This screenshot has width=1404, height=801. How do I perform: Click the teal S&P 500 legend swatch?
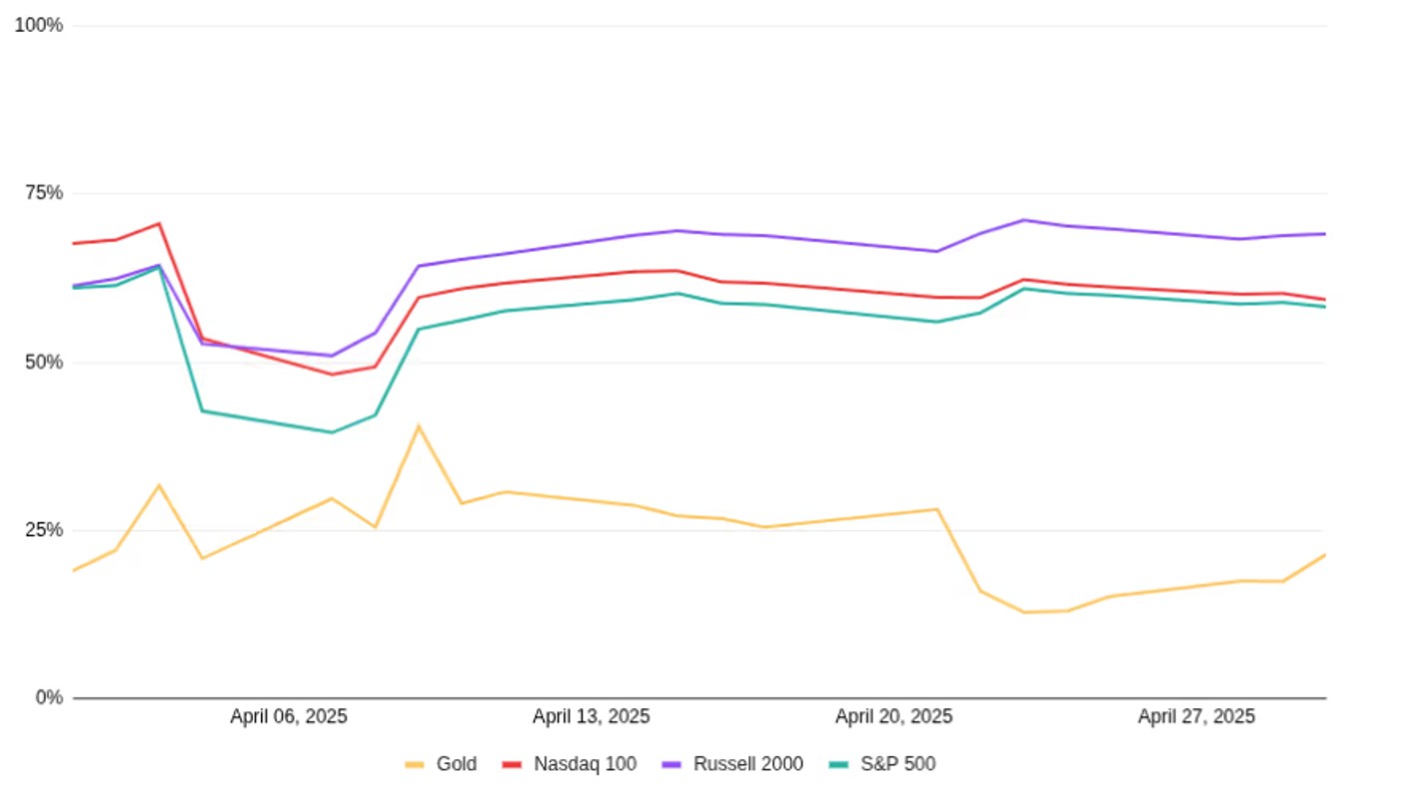pyautogui.click(x=839, y=765)
